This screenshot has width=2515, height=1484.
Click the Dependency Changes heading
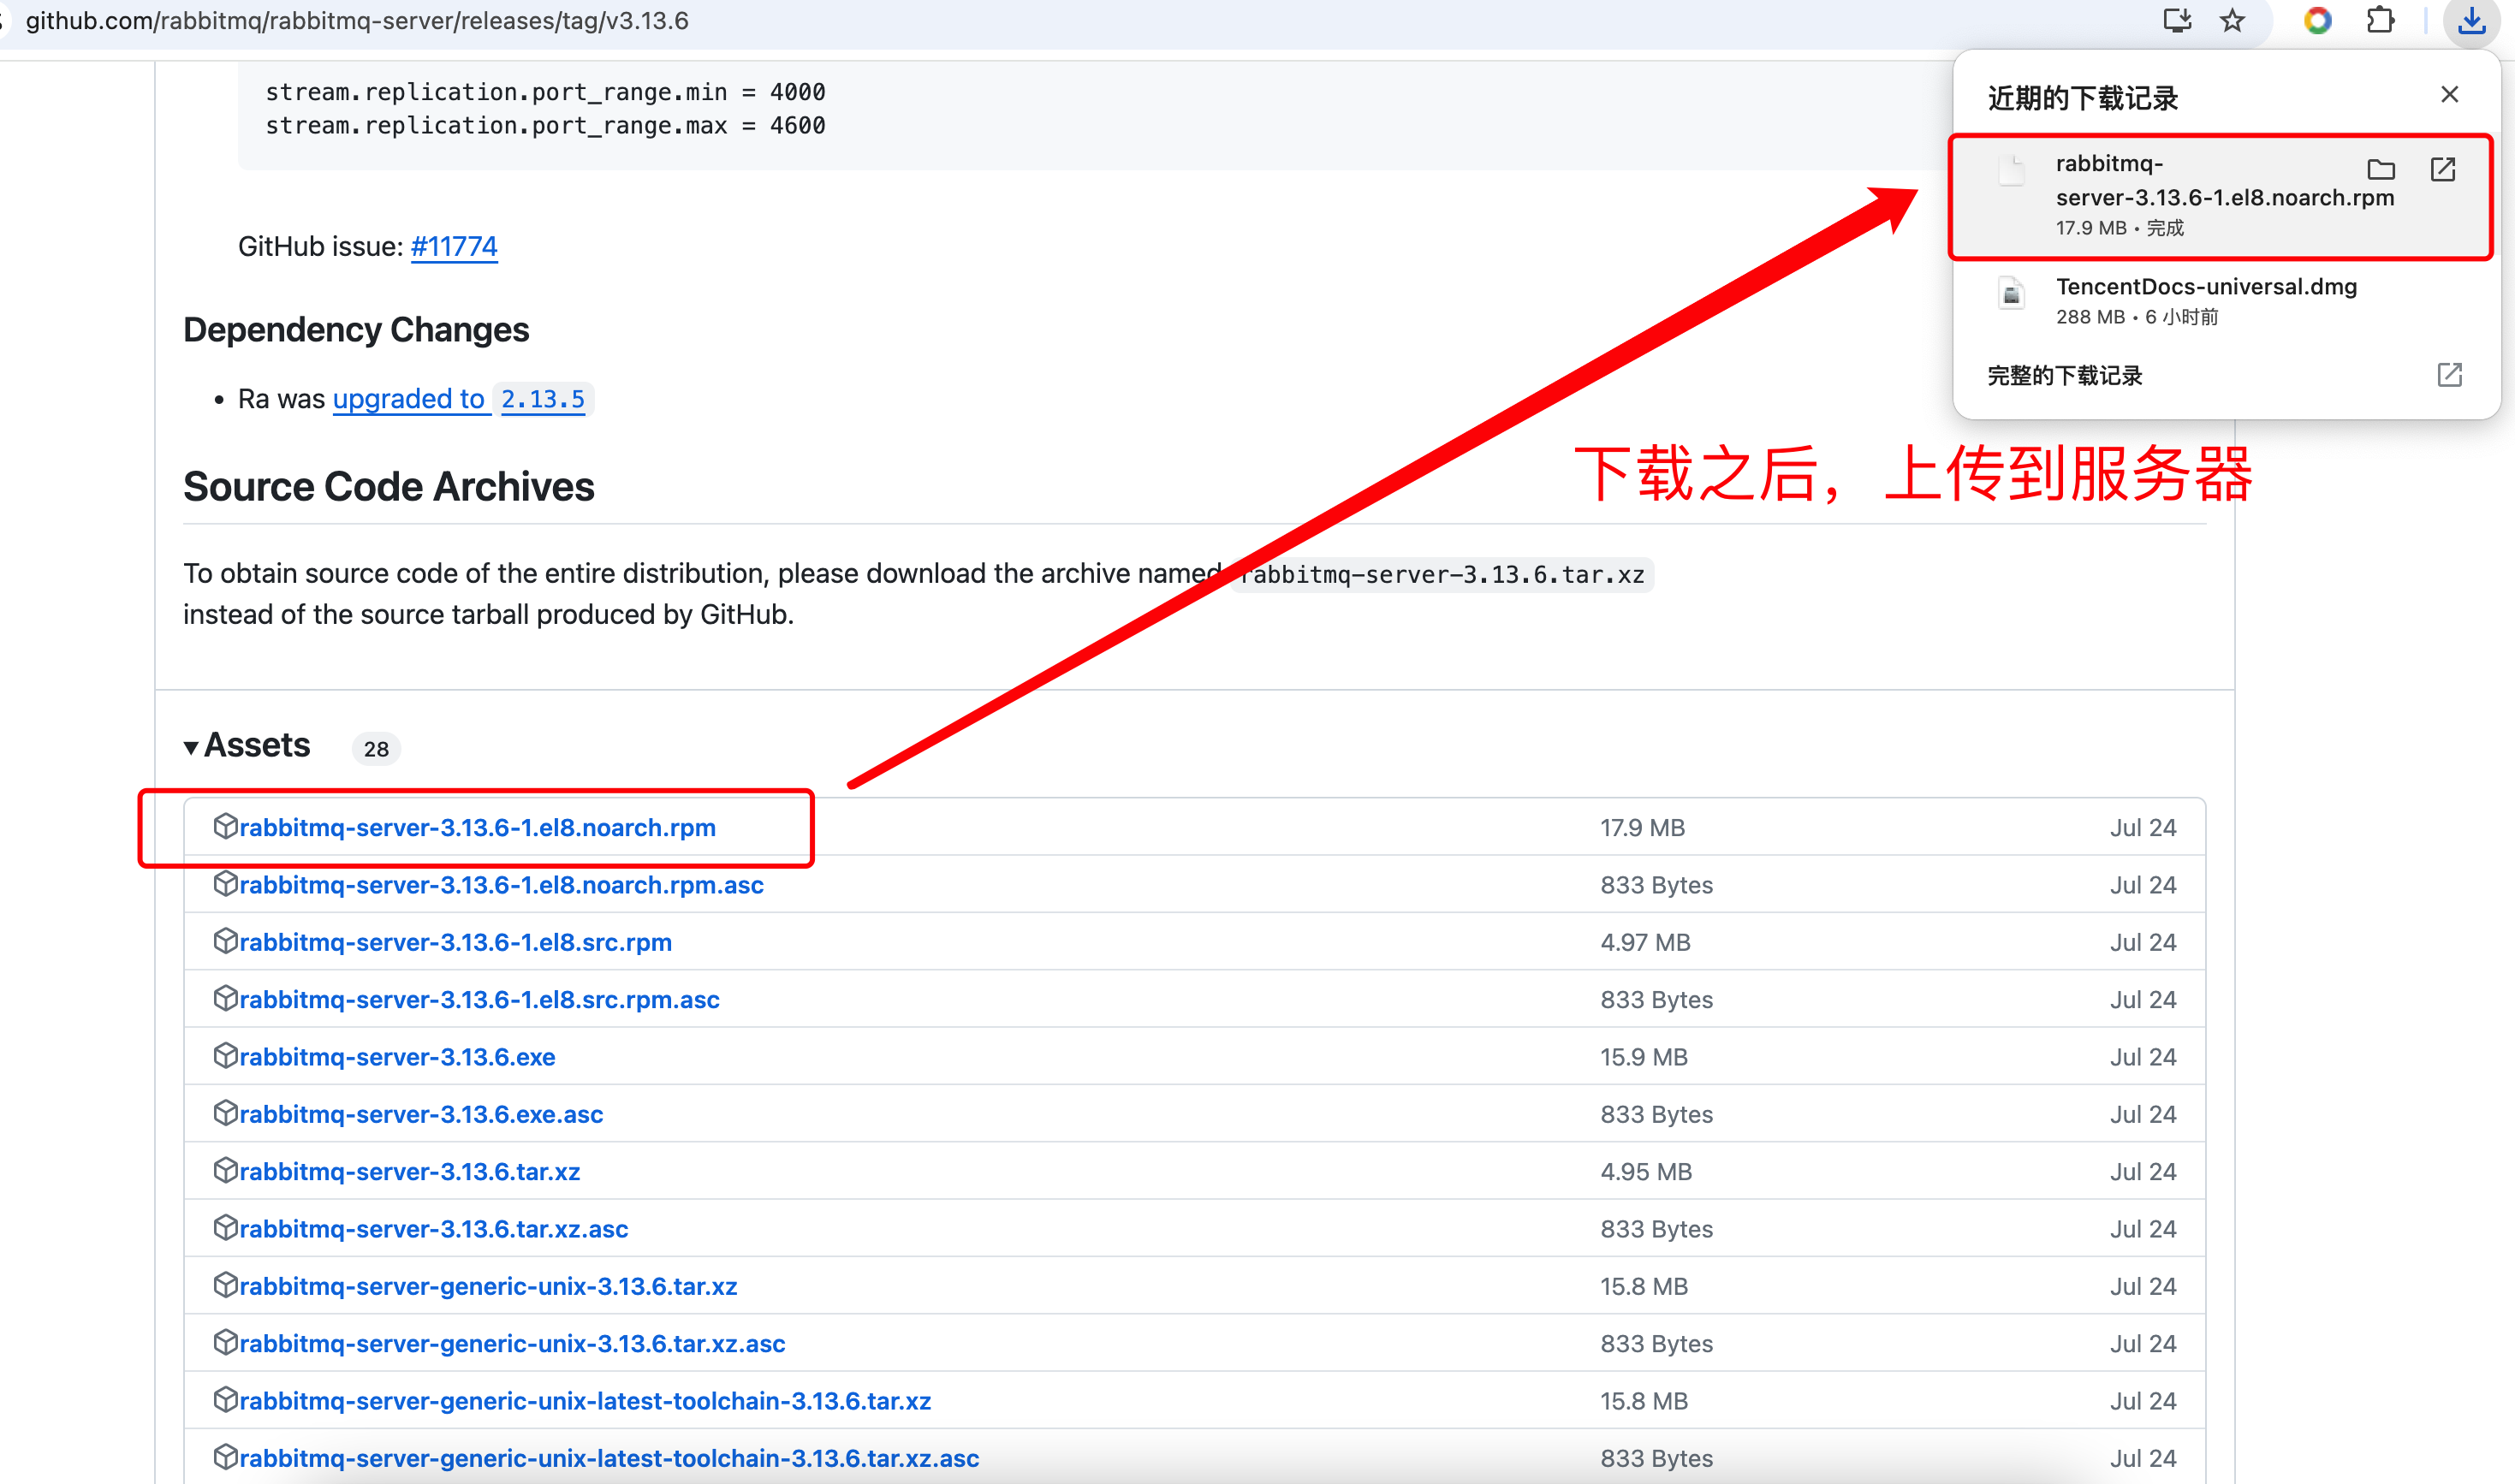pos(356,330)
